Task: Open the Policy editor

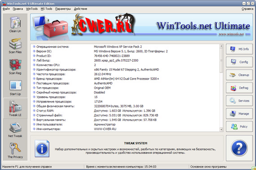Action: click(239, 126)
